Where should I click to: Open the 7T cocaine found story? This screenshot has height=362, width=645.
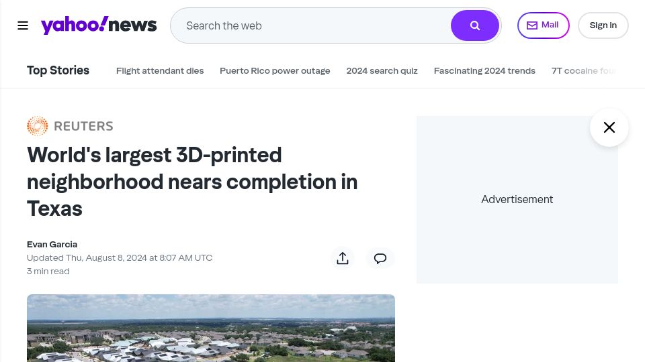click(x=584, y=70)
